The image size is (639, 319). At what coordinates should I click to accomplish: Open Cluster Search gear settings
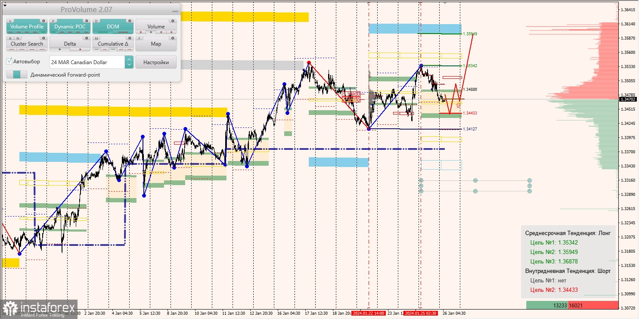(x=43, y=38)
